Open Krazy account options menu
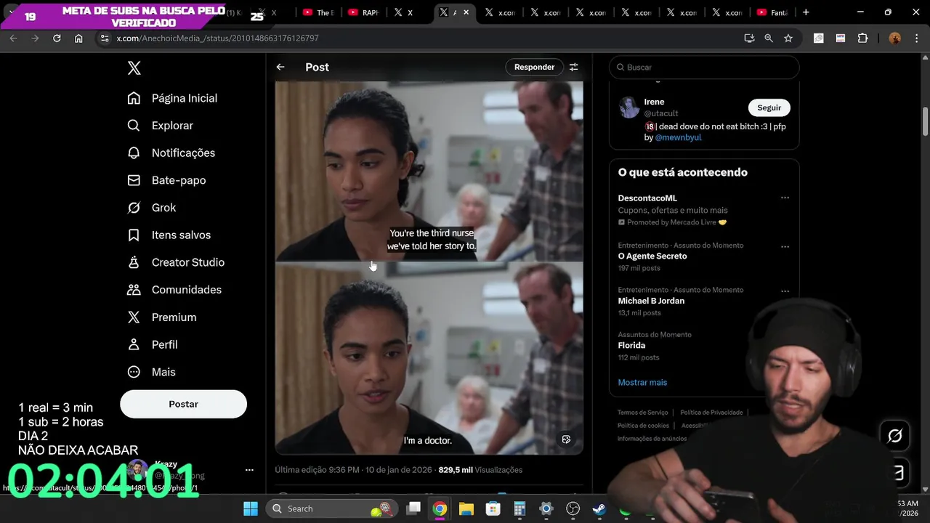This screenshot has width=930, height=523. pos(249,470)
